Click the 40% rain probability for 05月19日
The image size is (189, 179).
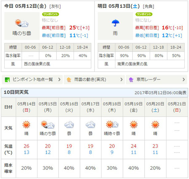tap(134, 168)
